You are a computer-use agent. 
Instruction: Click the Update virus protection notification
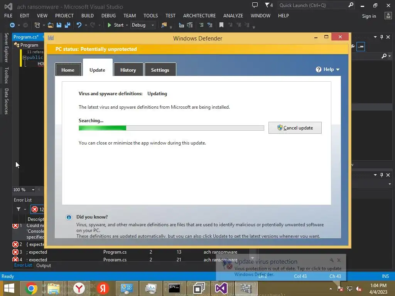281,268
